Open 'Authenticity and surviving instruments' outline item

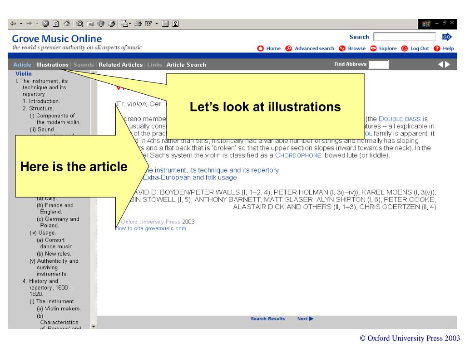point(54,267)
